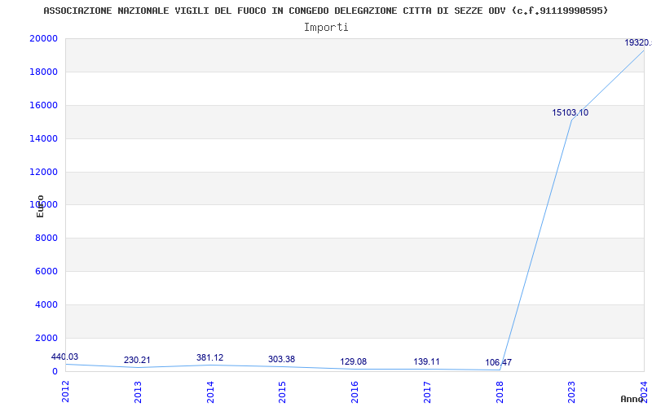The height and width of the screenshot is (407, 652).
Task: Click the 440.03 data label
Action: pos(64,357)
